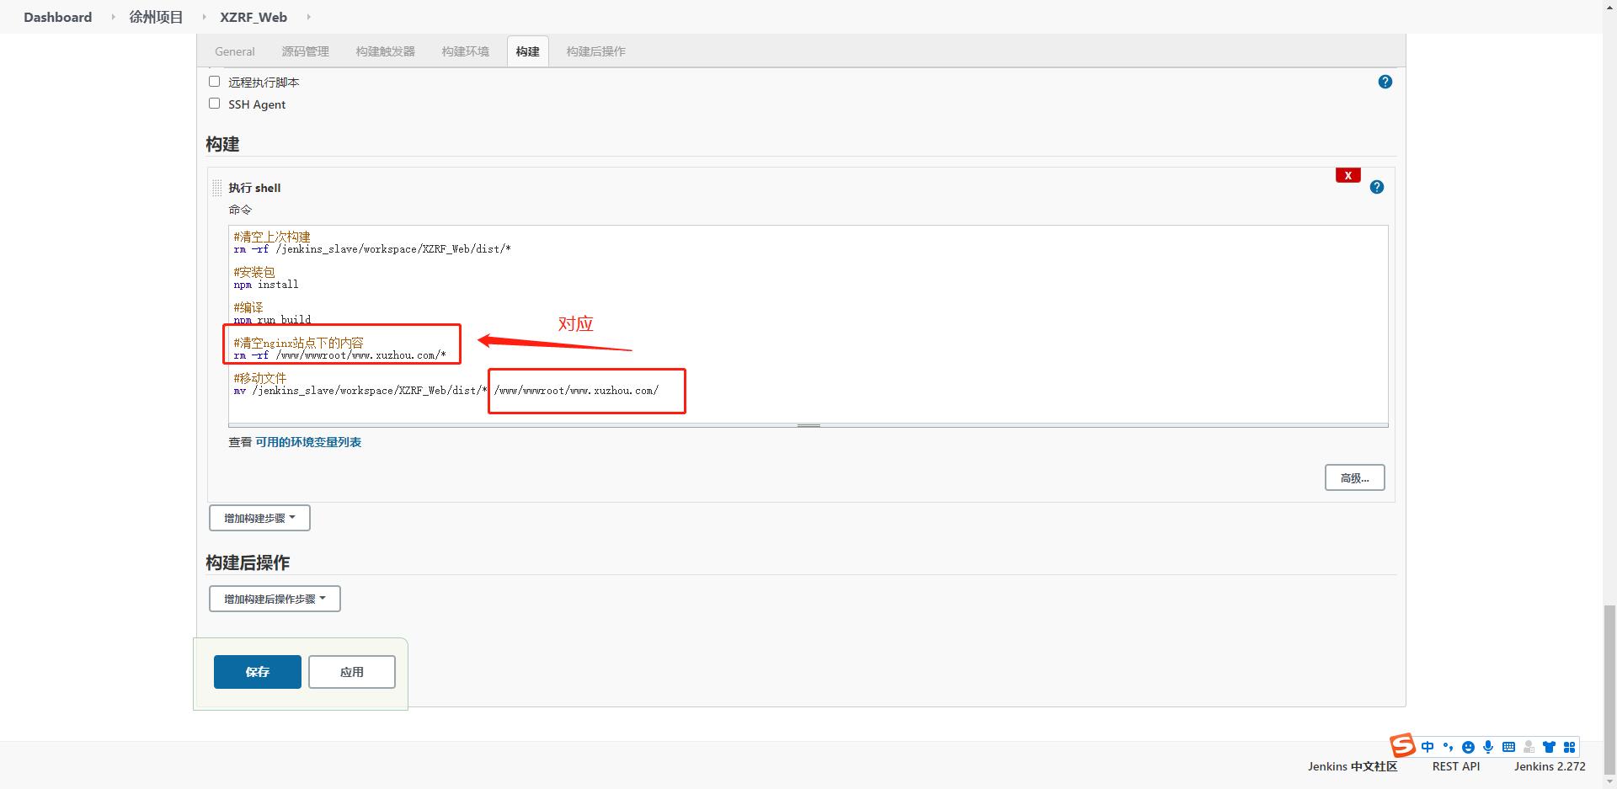Switch to the General tab
Screen dimensions: 1617x789
[234, 51]
